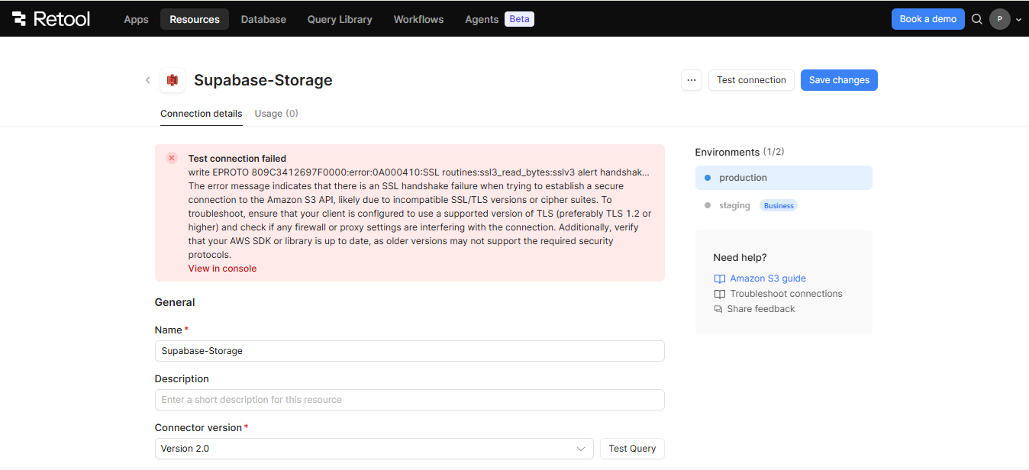Open the Query Library

tap(340, 19)
